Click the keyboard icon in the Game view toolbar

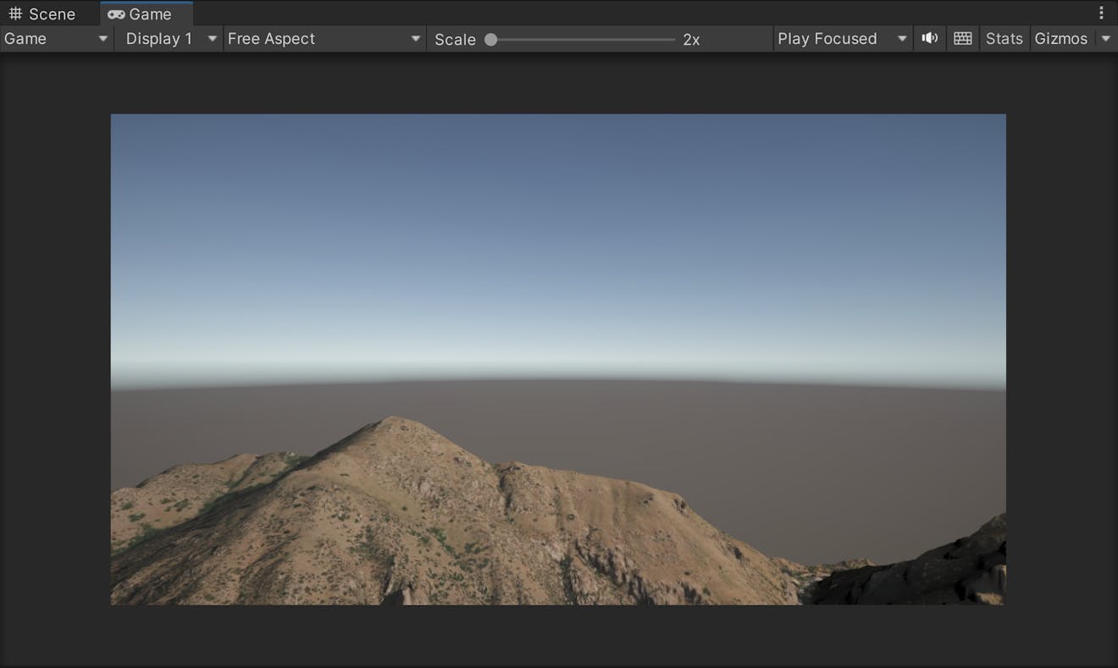[x=962, y=38]
